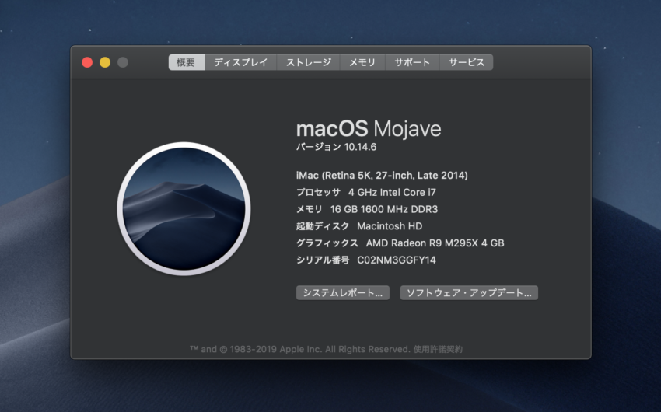The height and width of the screenshot is (412, 661).
Task: Switch to the サービス tab
Action: (x=466, y=62)
